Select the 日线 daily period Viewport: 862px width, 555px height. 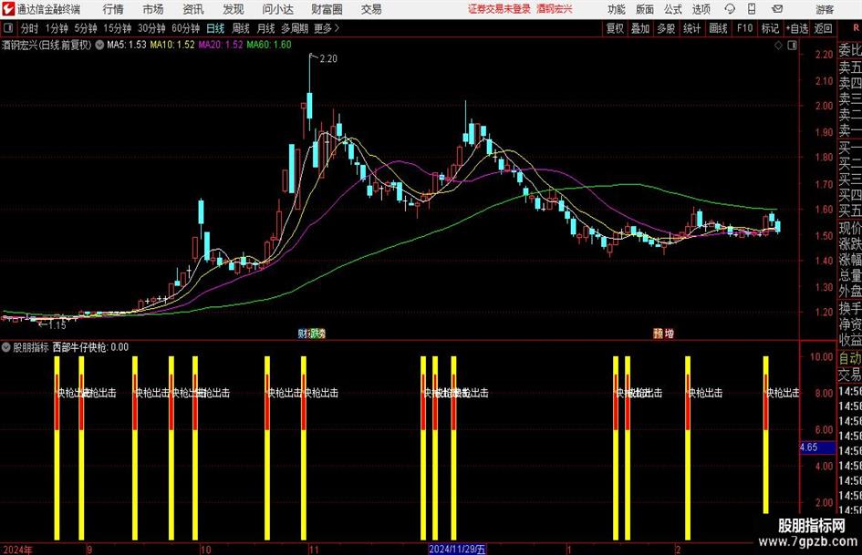[x=215, y=28]
